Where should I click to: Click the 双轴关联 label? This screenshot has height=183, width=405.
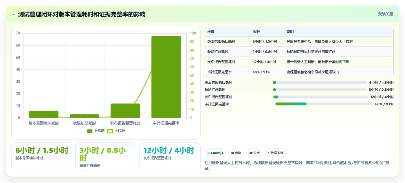[x=385, y=14]
